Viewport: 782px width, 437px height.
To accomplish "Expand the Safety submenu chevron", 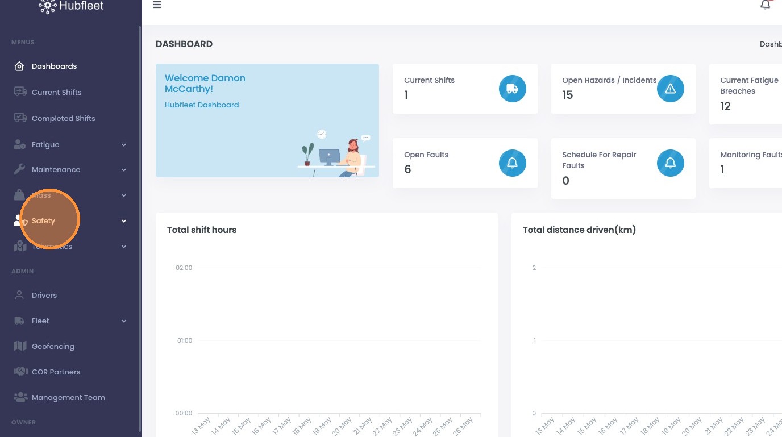I will tap(124, 221).
